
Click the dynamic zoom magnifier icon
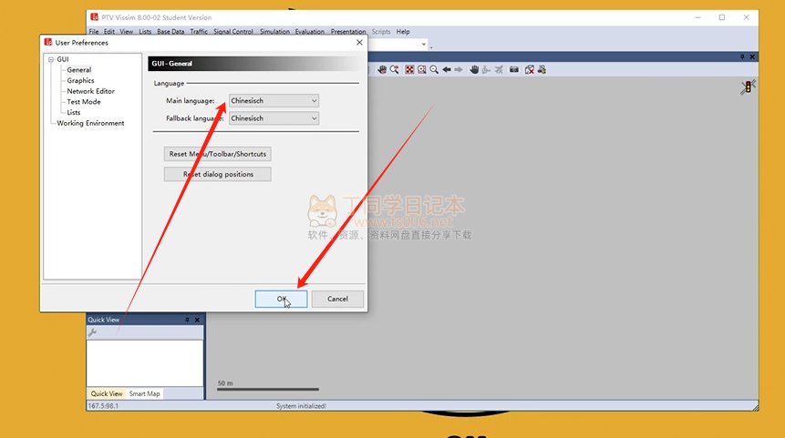395,69
